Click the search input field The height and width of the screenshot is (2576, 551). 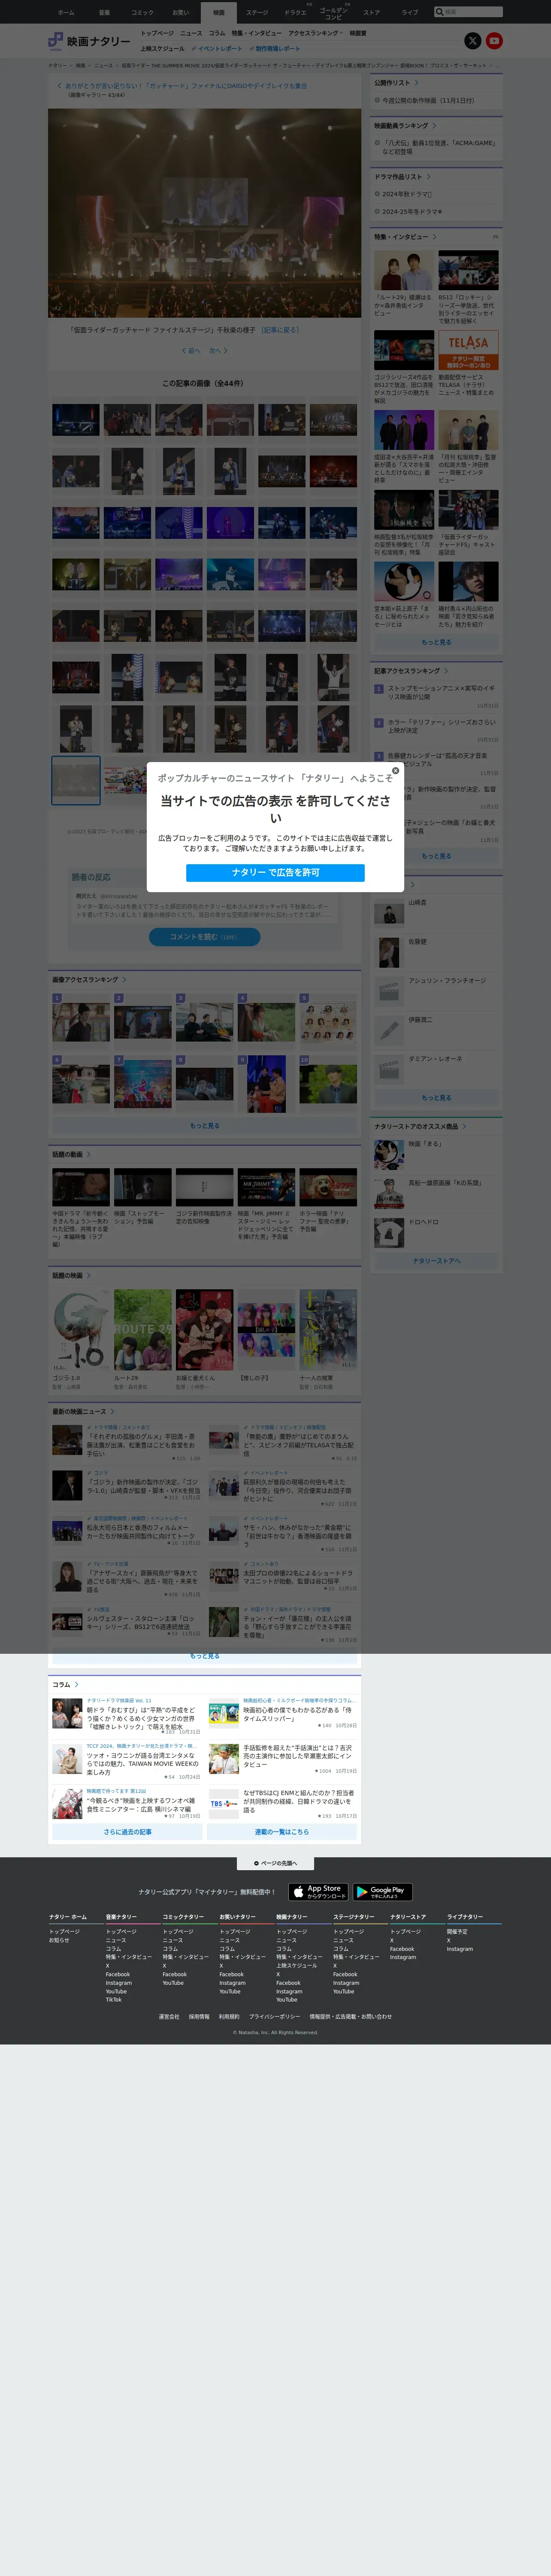pyautogui.click(x=472, y=12)
